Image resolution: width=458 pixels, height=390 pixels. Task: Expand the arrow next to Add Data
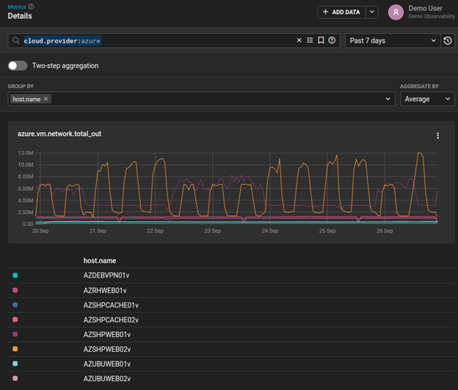point(372,12)
